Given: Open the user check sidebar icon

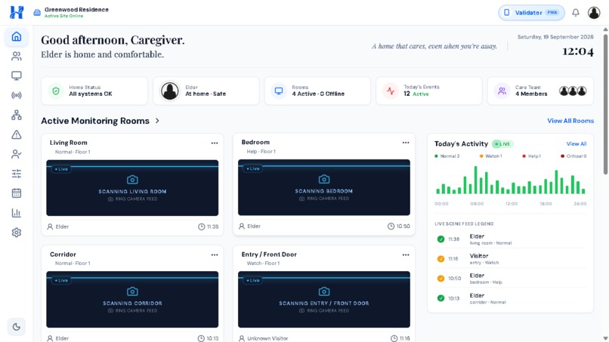Looking at the screenshot, I should coord(17,154).
